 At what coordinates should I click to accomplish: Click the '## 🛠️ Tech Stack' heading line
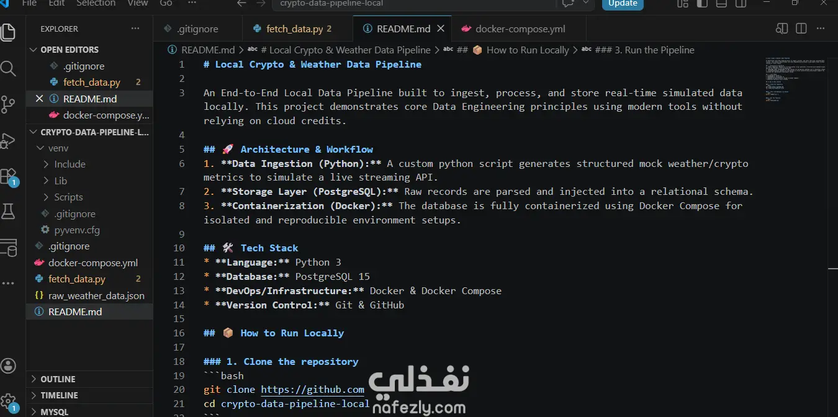[251, 248]
